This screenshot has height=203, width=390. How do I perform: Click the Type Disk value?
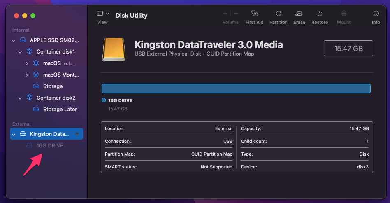364,154
